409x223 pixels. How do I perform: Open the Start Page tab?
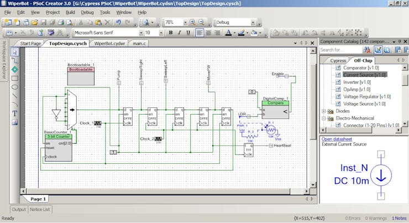pyautogui.click(x=30, y=43)
